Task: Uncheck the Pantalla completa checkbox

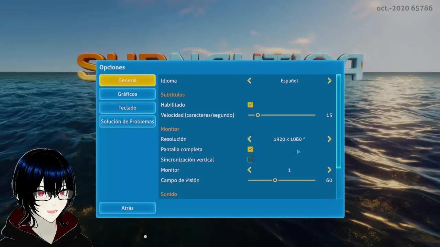Action: tap(250, 149)
